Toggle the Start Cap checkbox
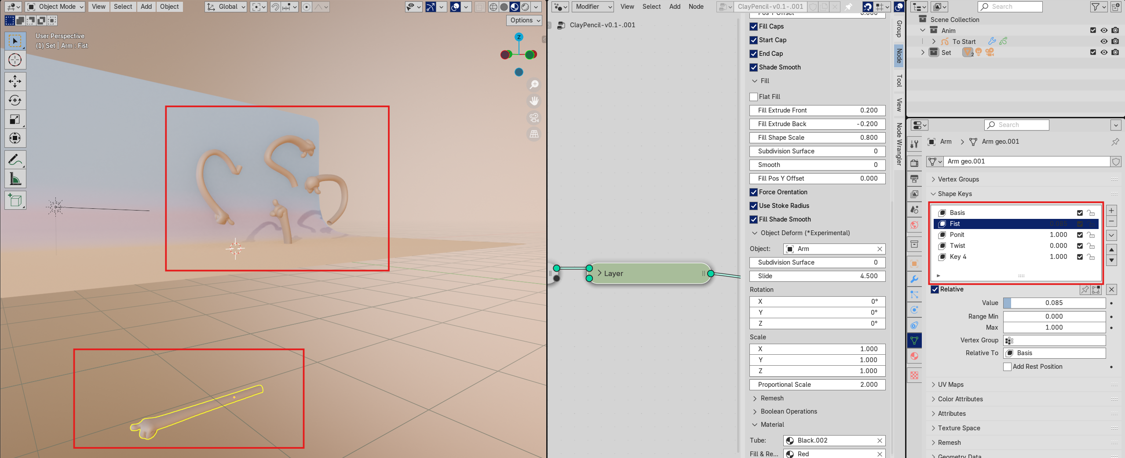 (x=753, y=40)
